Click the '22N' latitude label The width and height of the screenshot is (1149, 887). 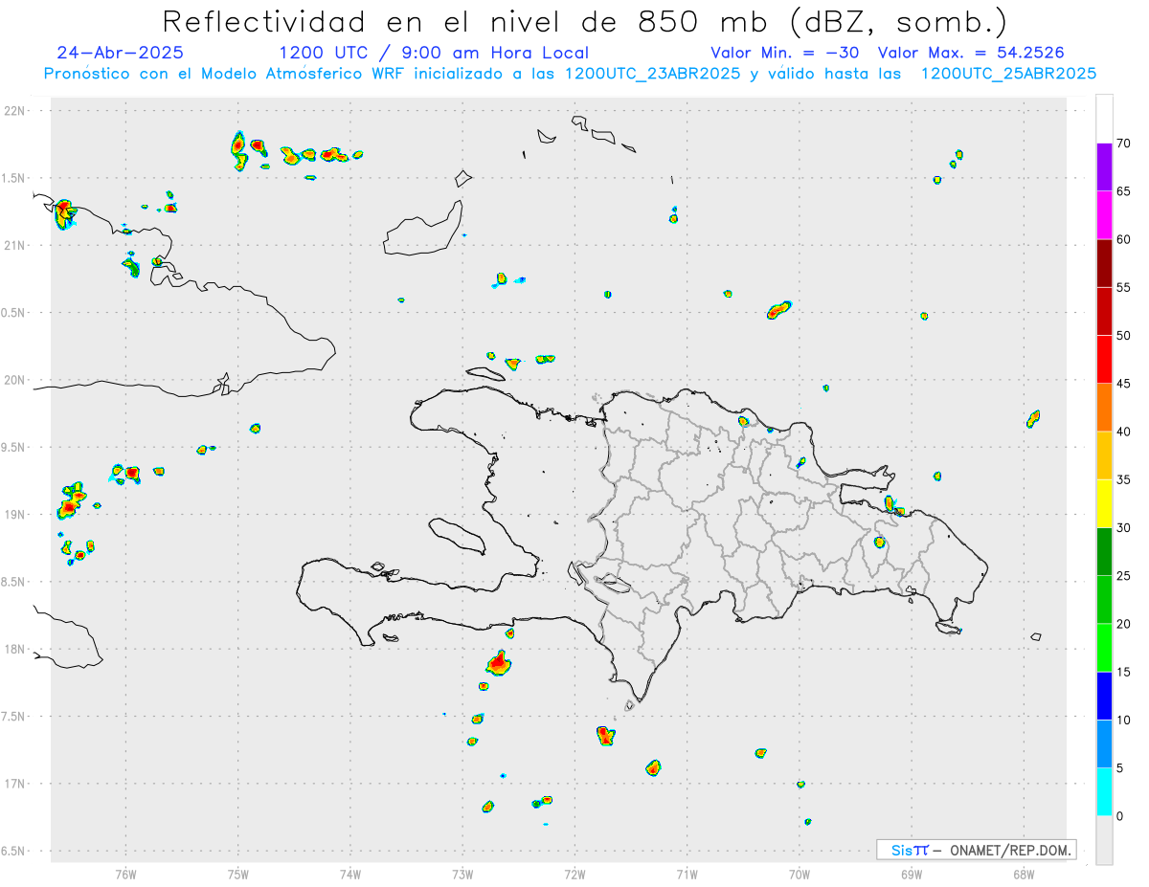tap(15, 111)
